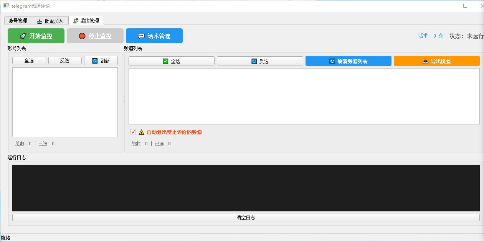Screen dimensions: 484x242
Task: Click the warning triangle icon beside auto-exit option
Action: click(142, 132)
